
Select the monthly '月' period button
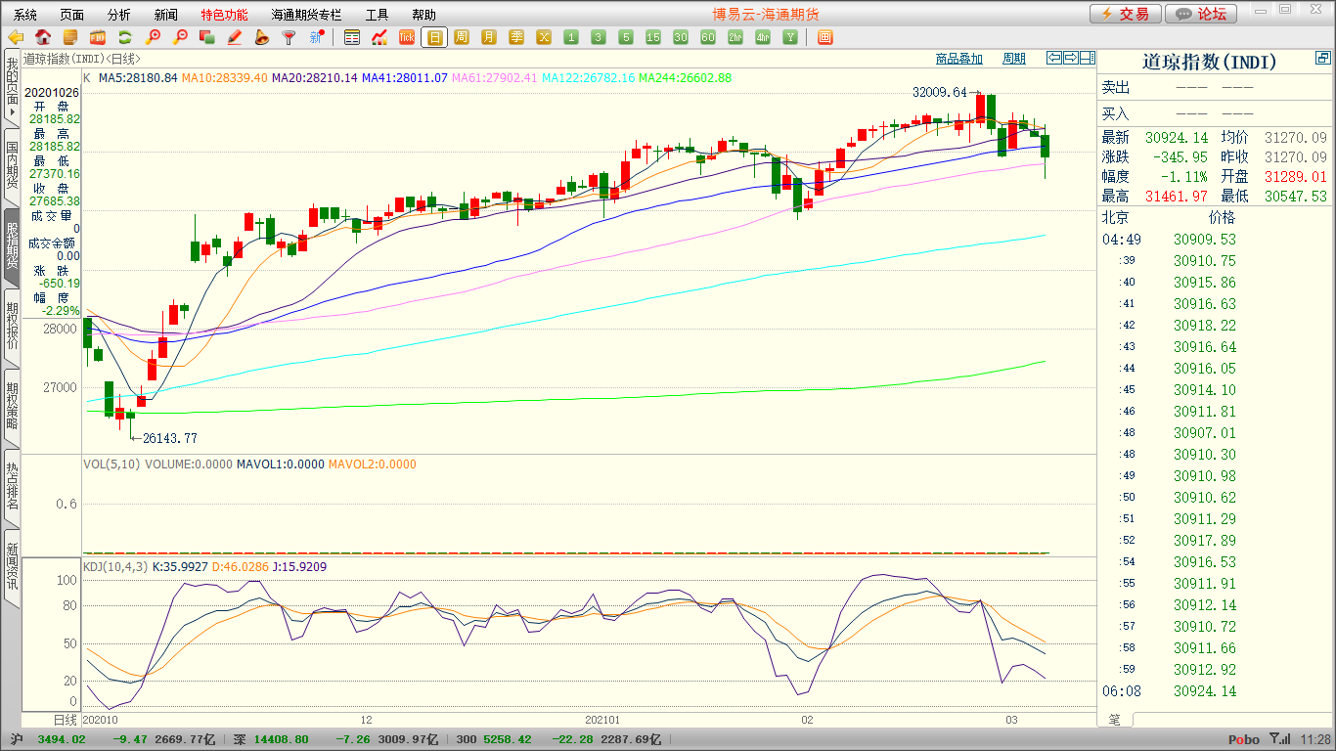[489, 37]
